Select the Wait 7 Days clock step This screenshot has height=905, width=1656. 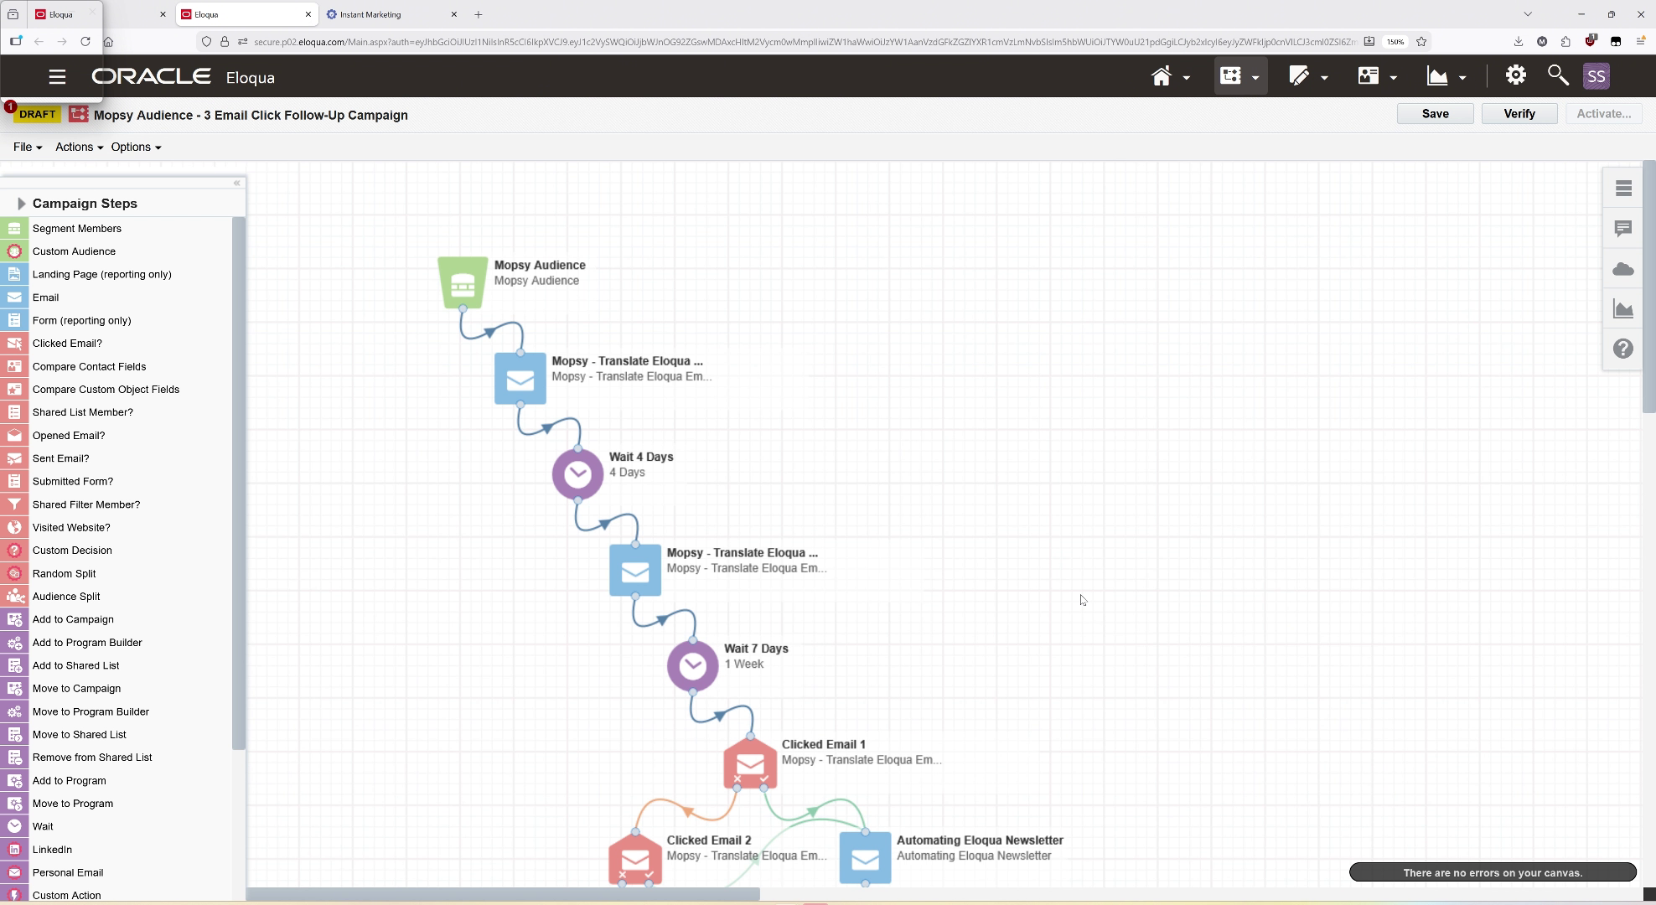tap(692, 666)
